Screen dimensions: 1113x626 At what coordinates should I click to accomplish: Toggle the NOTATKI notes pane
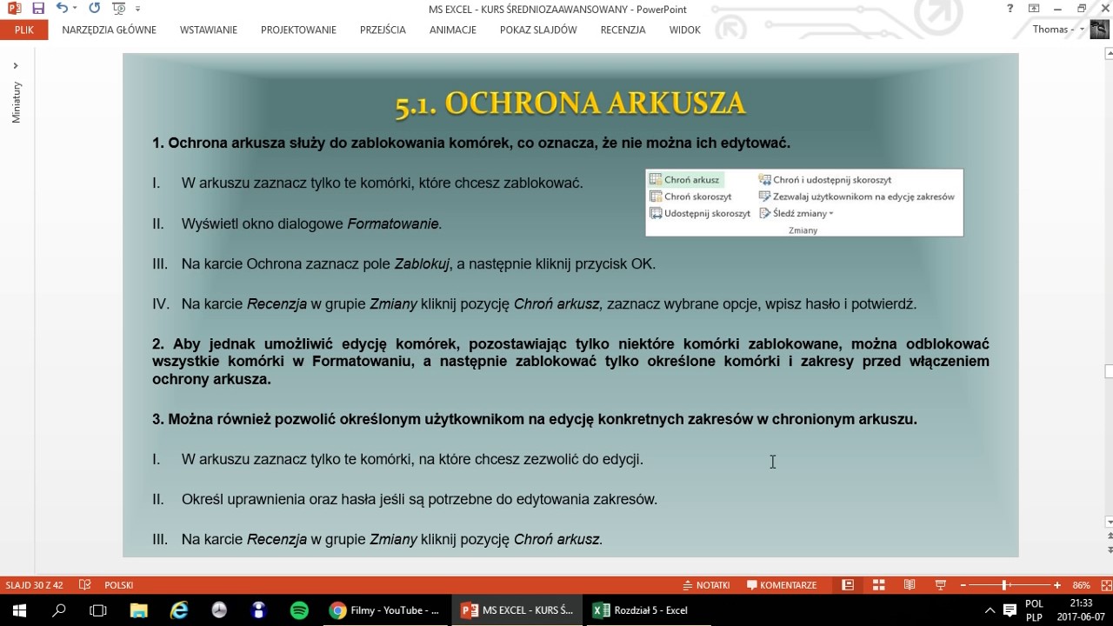(706, 585)
